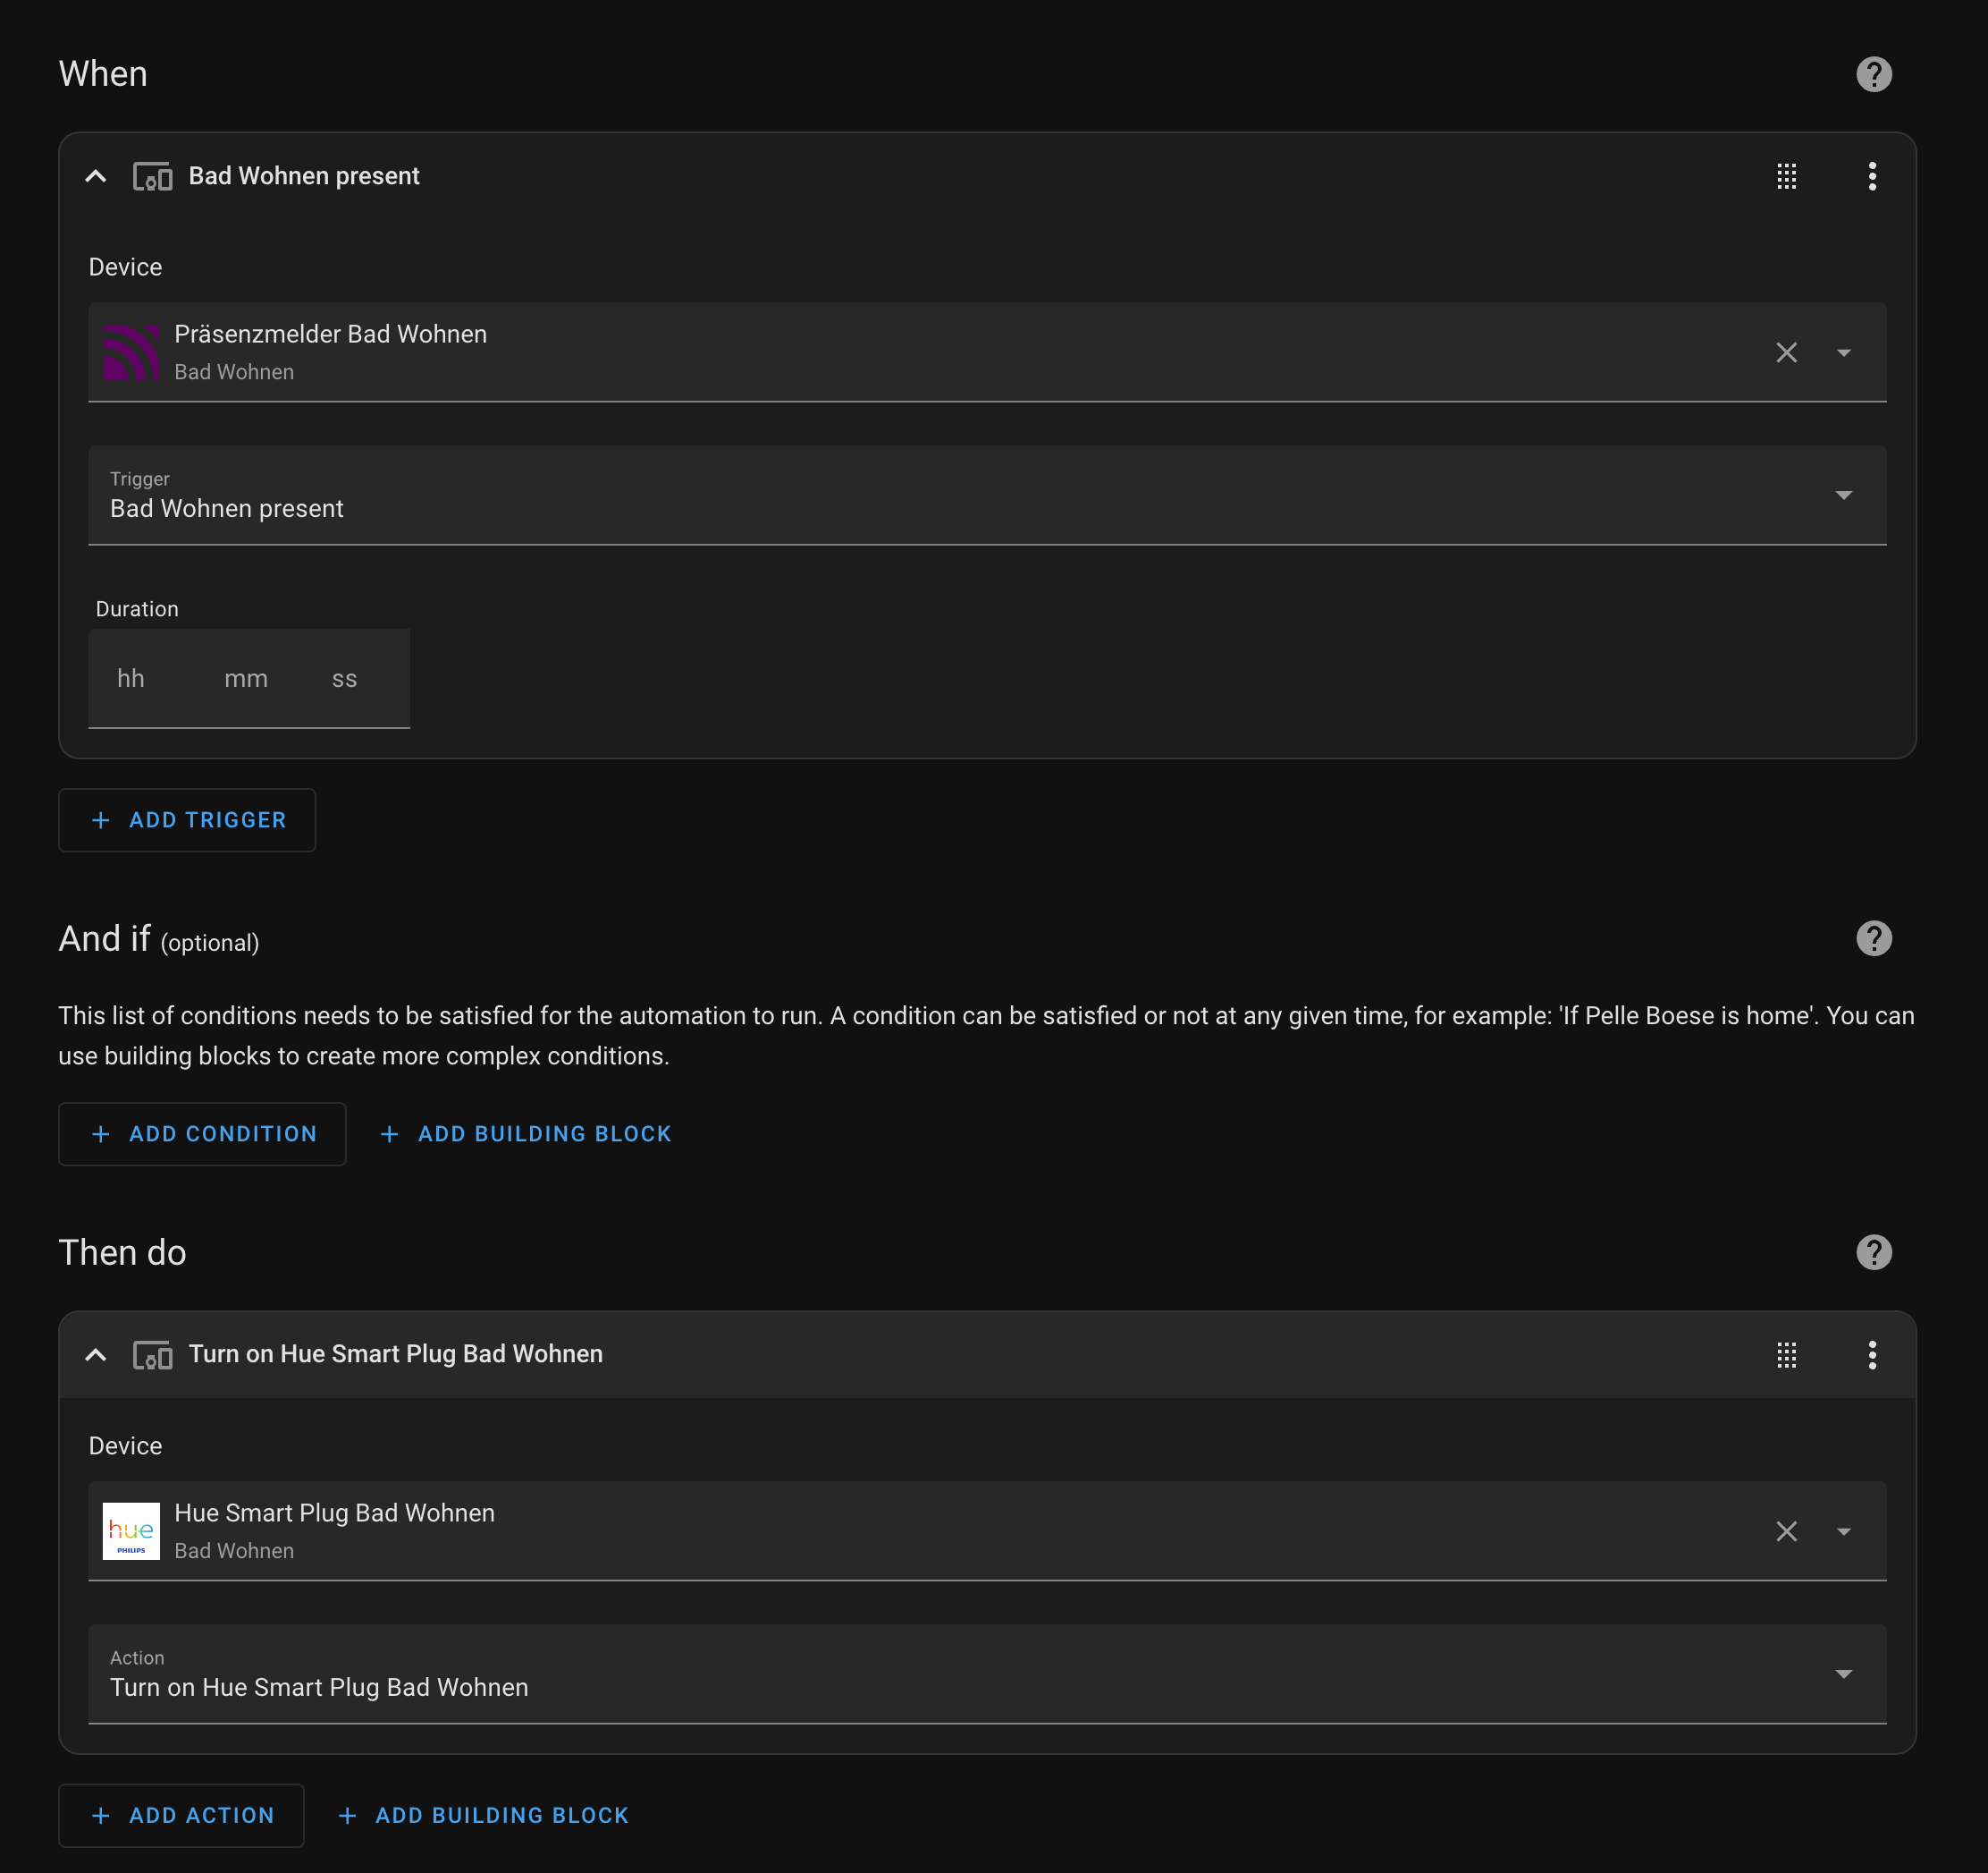Click the Add Action button

coord(181,1815)
